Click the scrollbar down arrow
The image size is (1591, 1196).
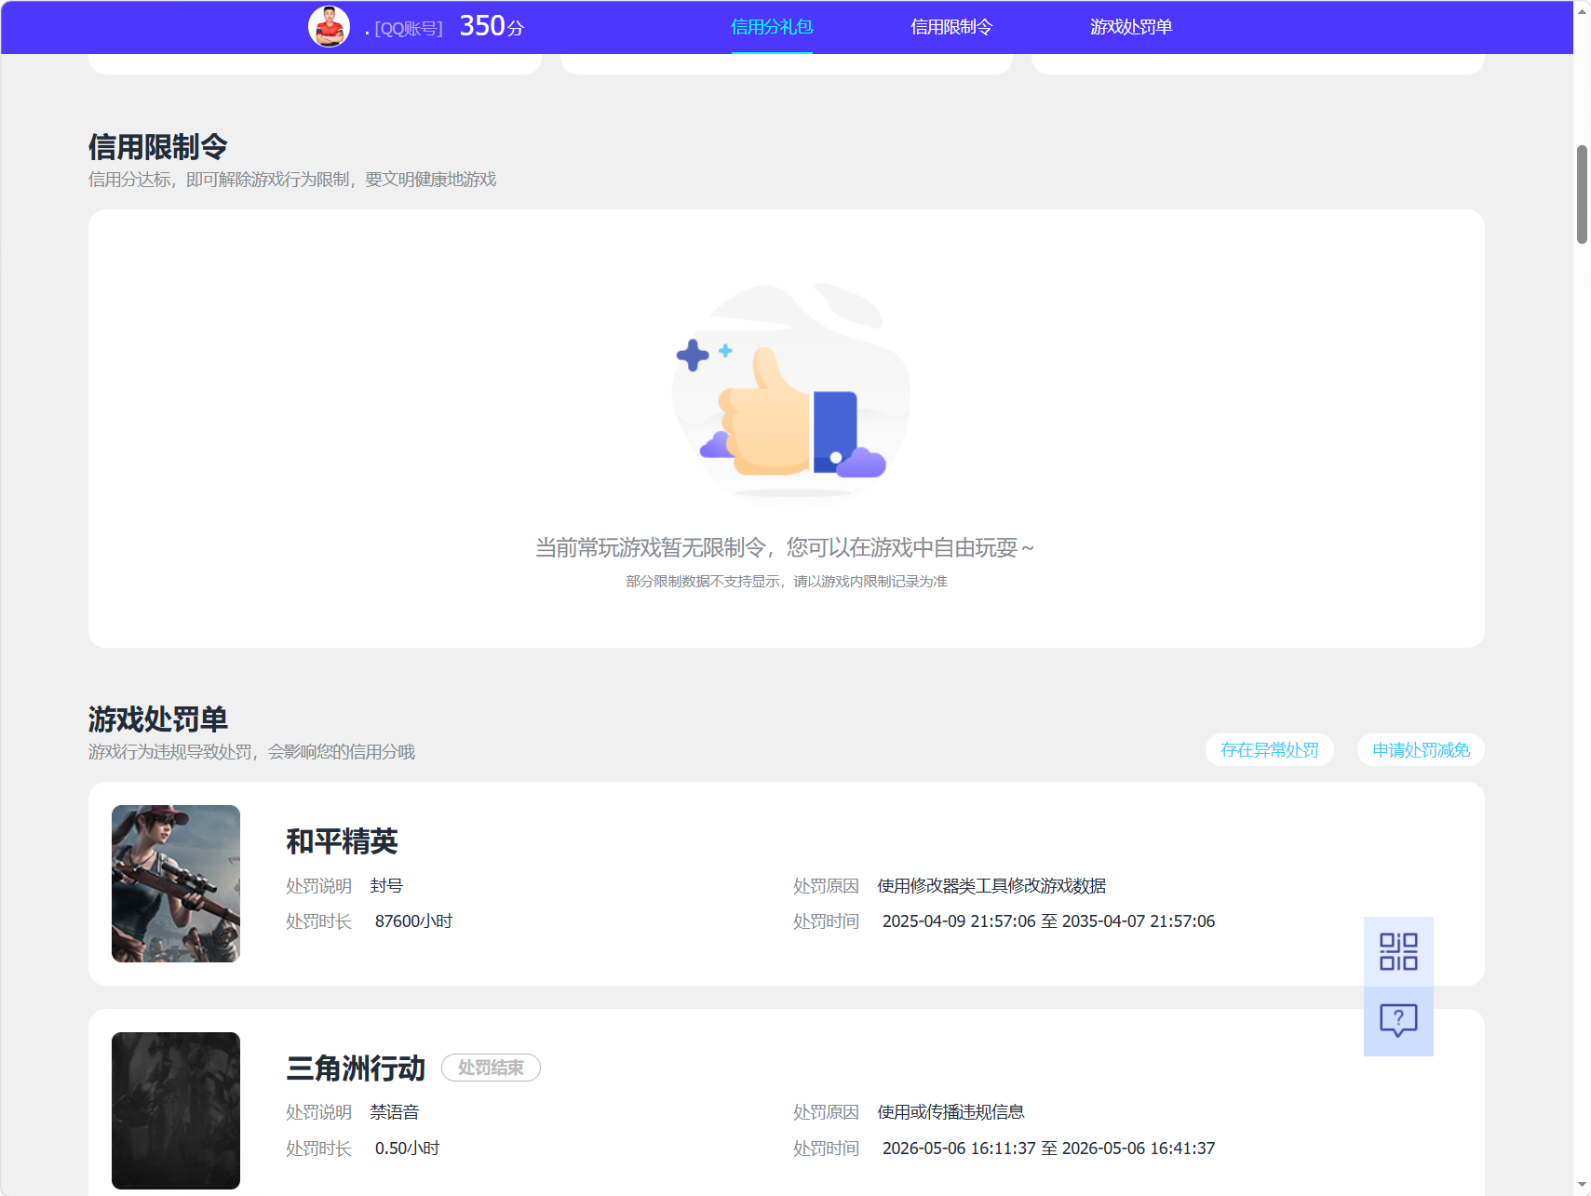click(x=1582, y=1185)
